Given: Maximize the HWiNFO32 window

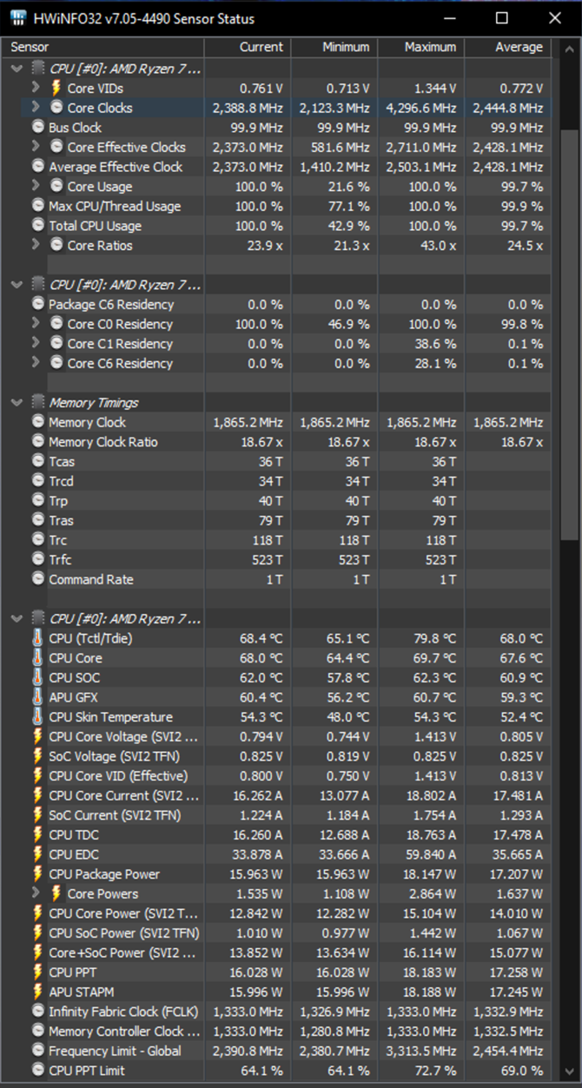Looking at the screenshot, I should click(501, 18).
